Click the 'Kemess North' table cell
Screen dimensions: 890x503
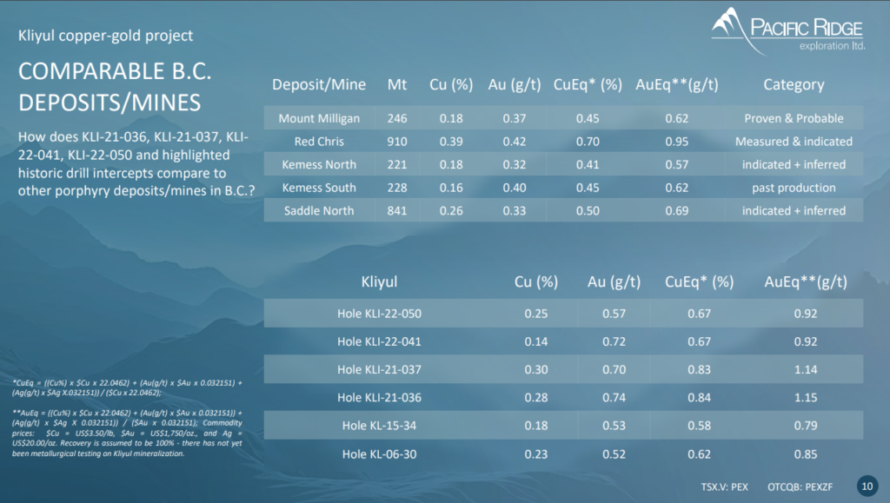pos(319,164)
